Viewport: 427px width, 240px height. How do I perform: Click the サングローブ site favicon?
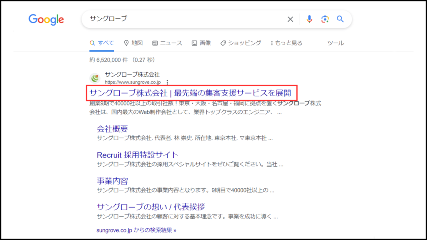(x=95, y=78)
